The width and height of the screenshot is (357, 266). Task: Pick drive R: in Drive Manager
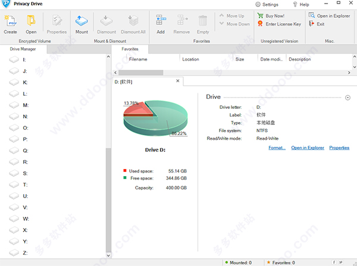coord(18,162)
